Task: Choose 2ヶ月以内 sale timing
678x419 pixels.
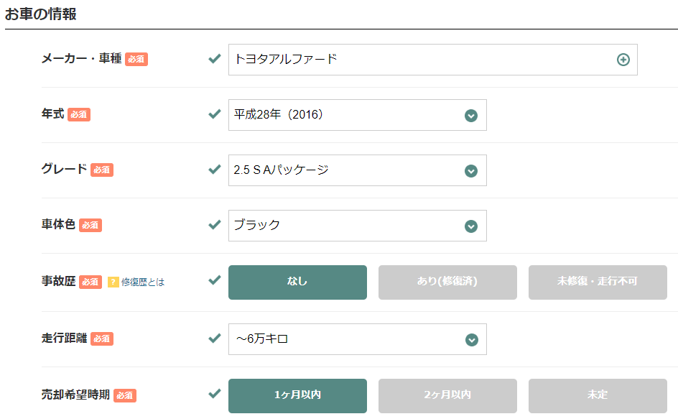Action: tap(447, 395)
